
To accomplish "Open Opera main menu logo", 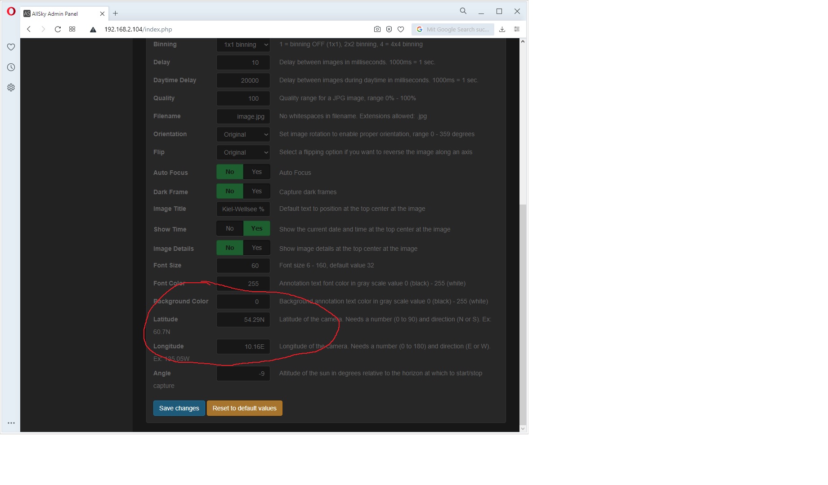I will coord(11,11).
